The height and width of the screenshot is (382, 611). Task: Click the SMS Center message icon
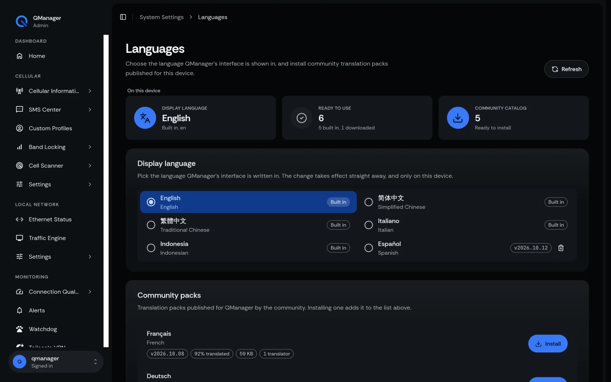pos(19,110)
